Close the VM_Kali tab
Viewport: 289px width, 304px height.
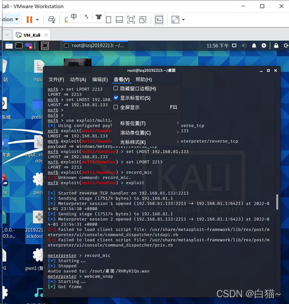pos(46,35)
